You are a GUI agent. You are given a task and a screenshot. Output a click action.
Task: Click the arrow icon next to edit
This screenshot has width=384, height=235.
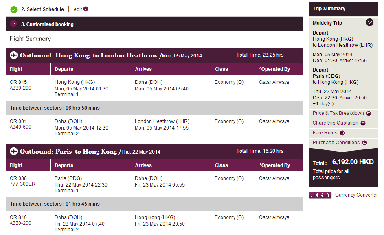coord(86,9)
